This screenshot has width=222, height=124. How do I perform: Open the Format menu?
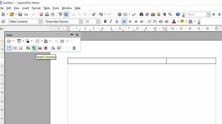[36, 8]
